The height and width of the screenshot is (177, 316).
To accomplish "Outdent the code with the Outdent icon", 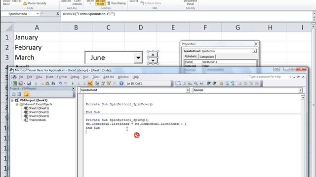I will (214, 83).
